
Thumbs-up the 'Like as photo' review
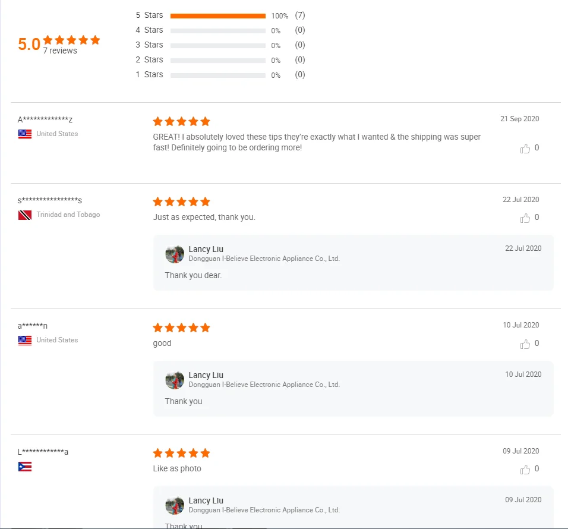(x=525, y=470)
